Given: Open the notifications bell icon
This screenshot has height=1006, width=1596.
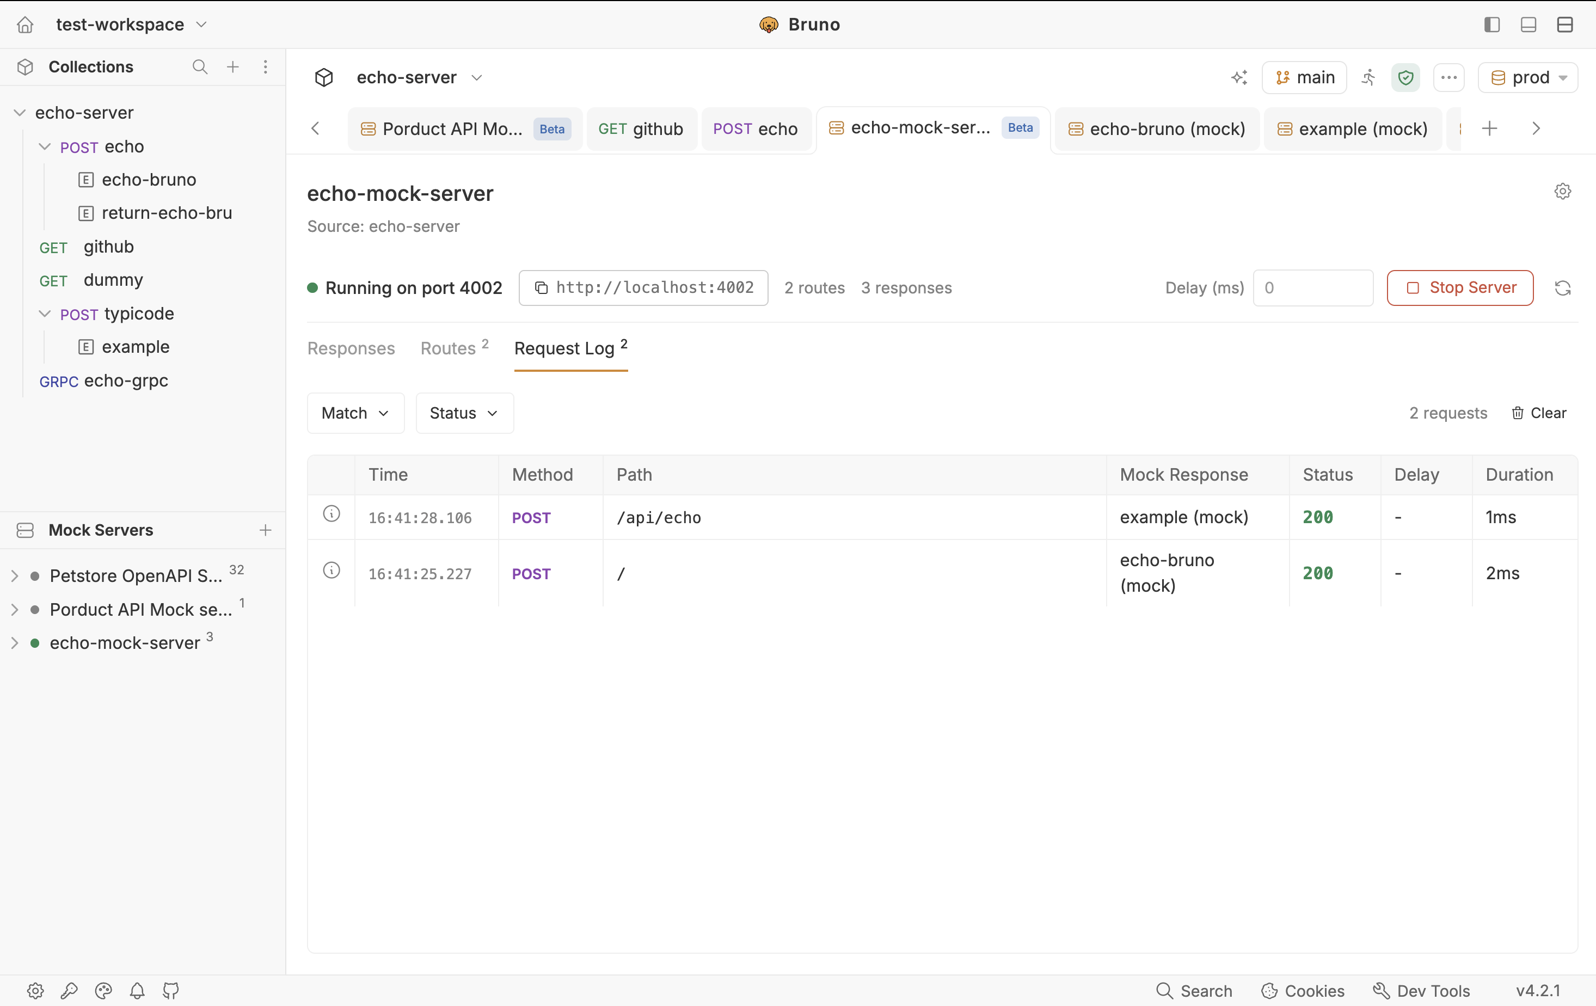Looking at the screenshot, I should tap(137, 991).
